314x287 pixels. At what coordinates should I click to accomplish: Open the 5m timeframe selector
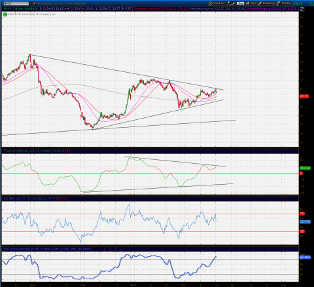pos(240,3)
